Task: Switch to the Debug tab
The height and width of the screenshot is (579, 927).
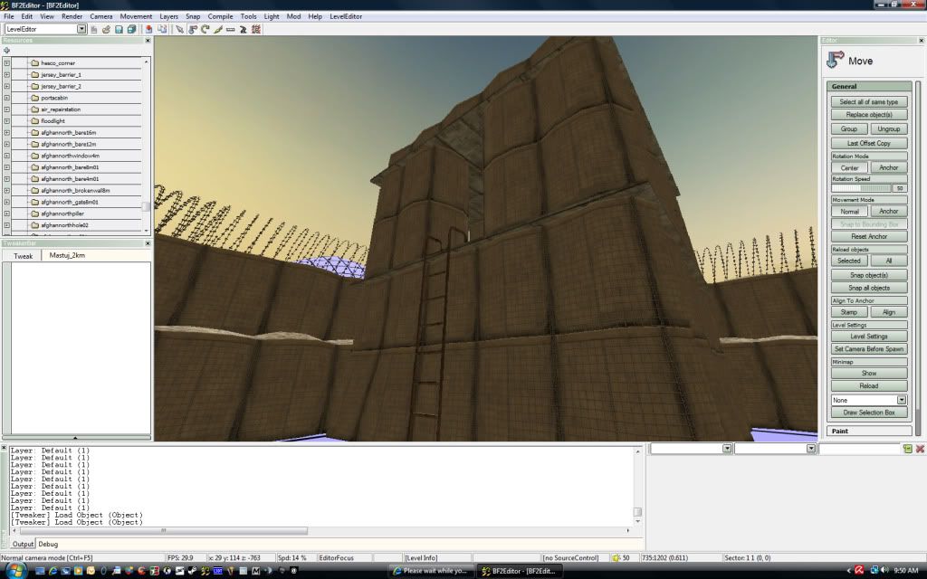Action: click(48, 544)
